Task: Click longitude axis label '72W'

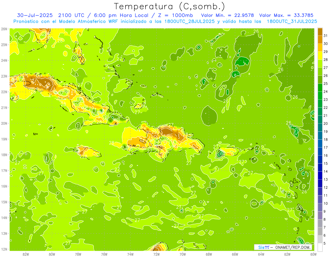Action: 157,254
